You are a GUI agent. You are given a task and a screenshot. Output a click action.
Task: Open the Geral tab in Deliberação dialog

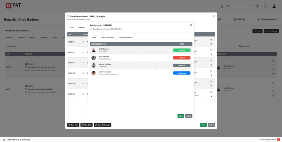point(94,37)
